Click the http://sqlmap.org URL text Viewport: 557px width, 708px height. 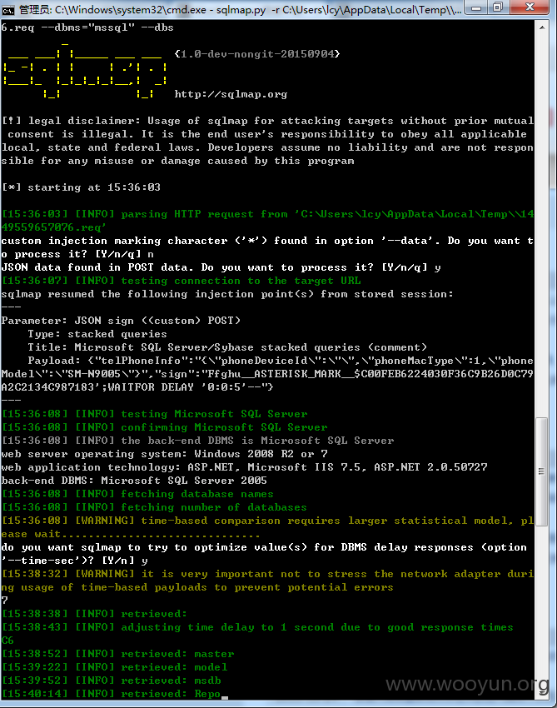pos(231,94)
